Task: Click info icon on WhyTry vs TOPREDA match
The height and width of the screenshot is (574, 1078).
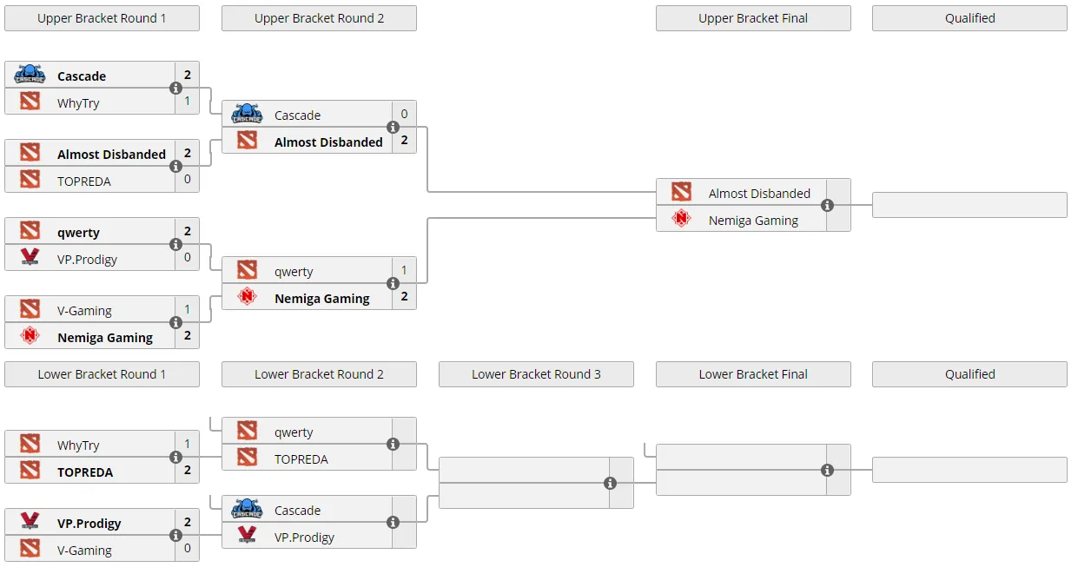Action: click(175, 458)
